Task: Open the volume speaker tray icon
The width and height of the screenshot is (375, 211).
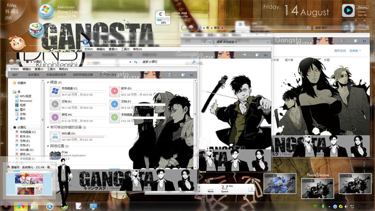Action: click(346, 206)
